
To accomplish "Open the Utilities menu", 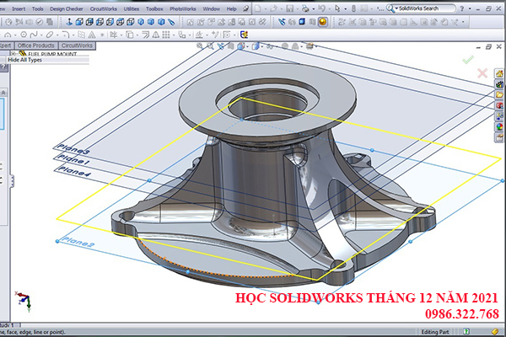I will point(132,9).
